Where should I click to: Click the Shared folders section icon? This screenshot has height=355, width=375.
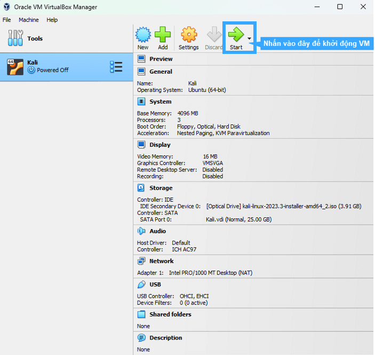(x=141, y=314)
